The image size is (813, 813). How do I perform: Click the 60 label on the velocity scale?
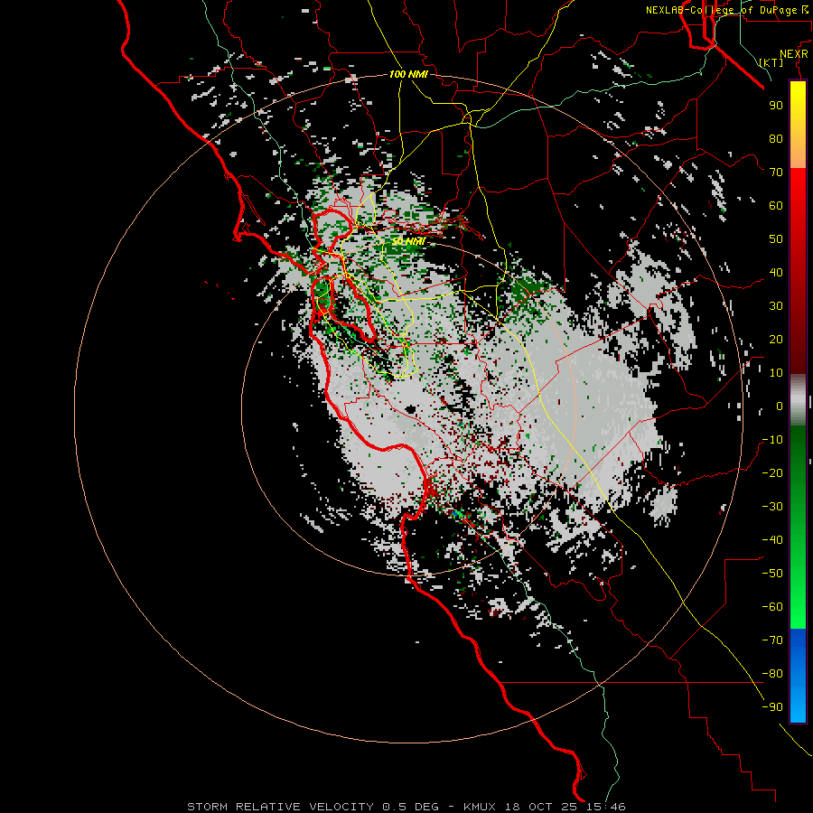tap(776, 205)
